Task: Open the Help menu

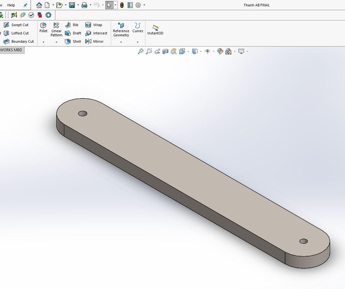Action: click(11, 5)
